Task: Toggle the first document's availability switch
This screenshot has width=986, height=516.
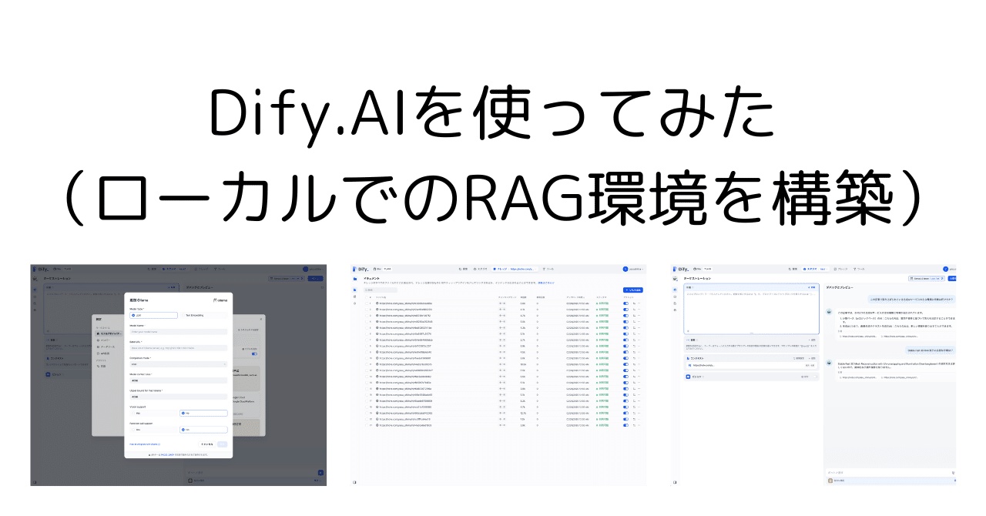Action: point(625,304)
